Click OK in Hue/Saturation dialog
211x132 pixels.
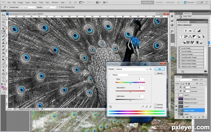pos(159,69)
